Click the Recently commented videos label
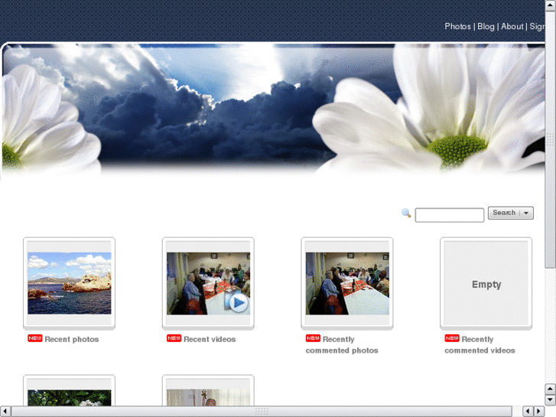 [480, 344]
